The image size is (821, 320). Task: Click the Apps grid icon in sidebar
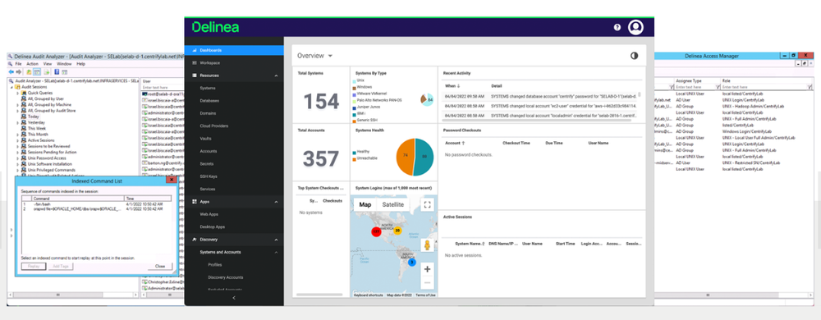(194, 201)
